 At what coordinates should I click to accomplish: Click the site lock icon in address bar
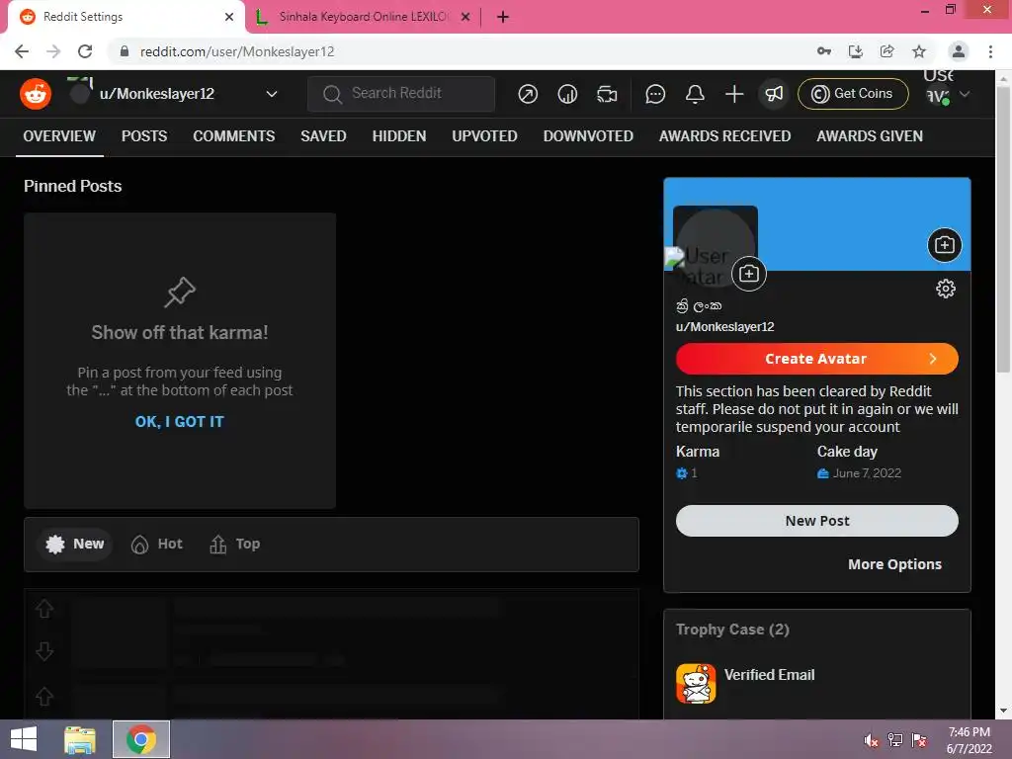125,51
